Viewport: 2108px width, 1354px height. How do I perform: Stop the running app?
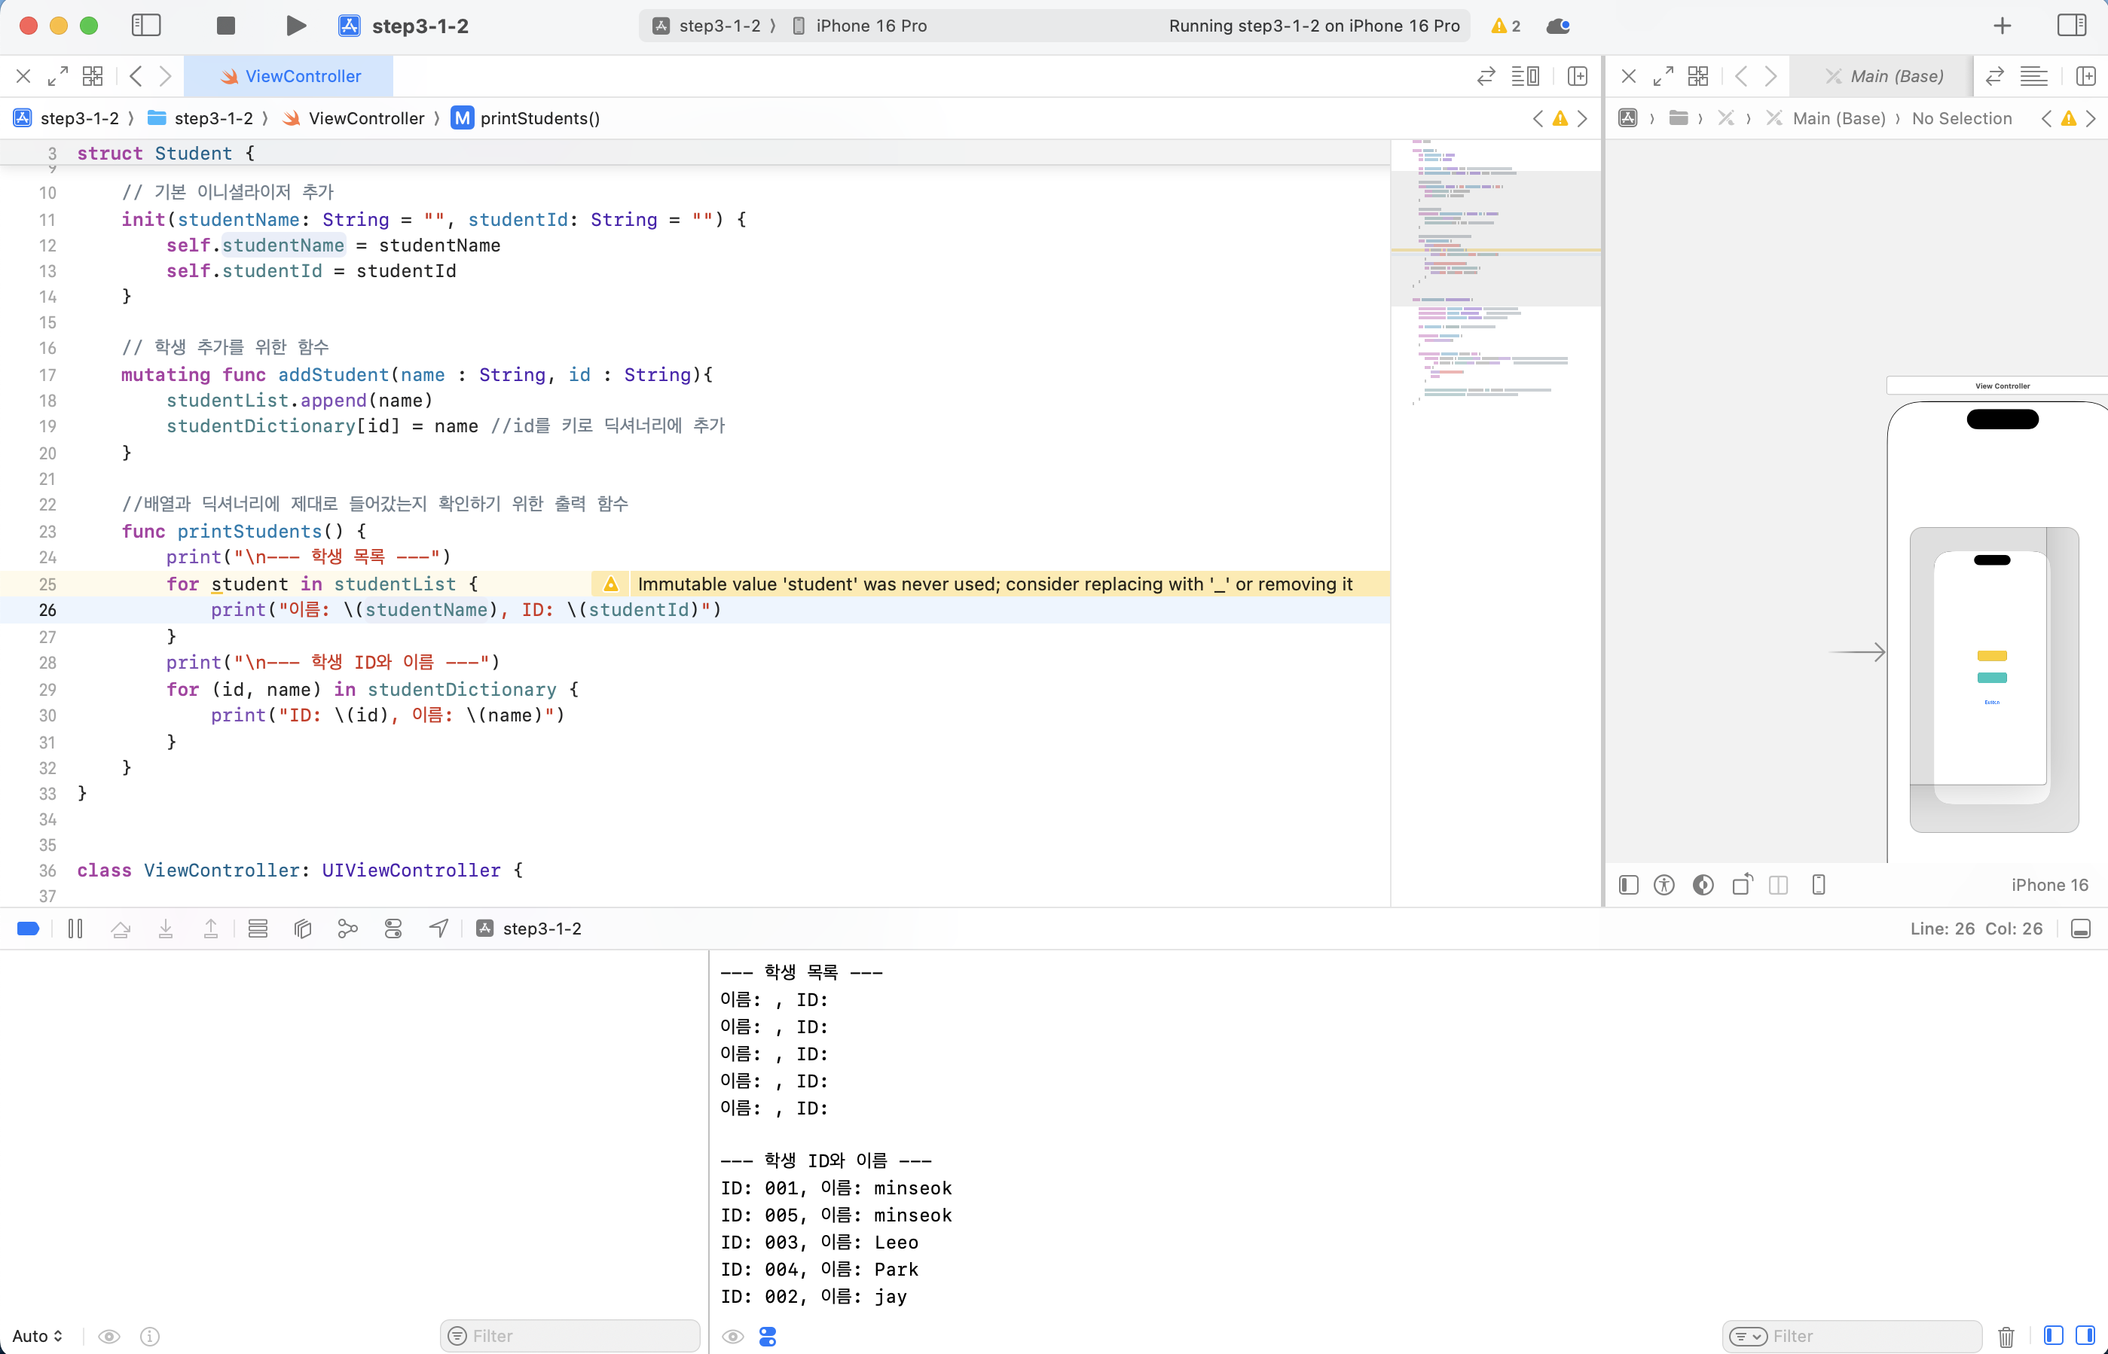[x=226, y=26]
